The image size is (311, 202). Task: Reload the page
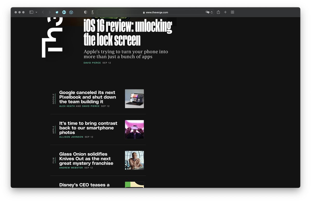(x=212, y=12)
